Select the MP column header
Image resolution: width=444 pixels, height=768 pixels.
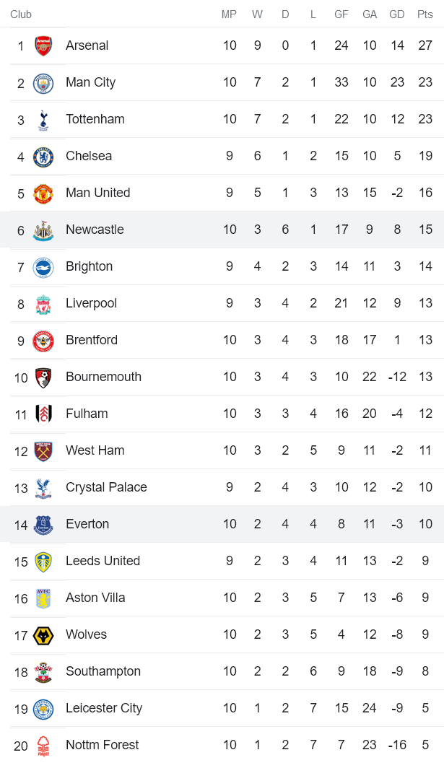[229, 14]
